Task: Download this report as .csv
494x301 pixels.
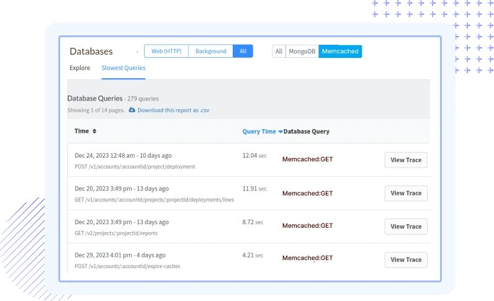Action: (x=173, y=110)
